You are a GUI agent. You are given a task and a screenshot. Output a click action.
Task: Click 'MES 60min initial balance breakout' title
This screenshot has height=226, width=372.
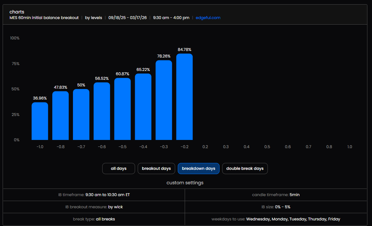coord(44,18)
